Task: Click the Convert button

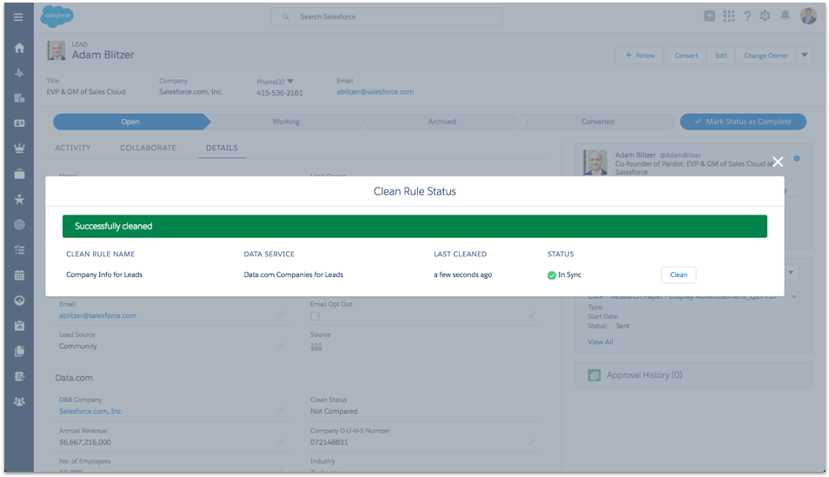Action: 686,55
